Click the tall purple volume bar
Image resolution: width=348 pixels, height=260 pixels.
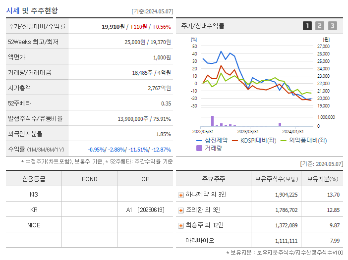pos(212,121)
